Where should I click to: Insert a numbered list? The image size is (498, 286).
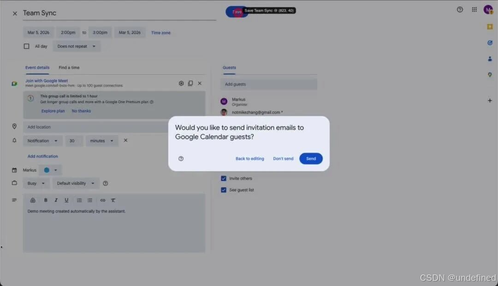(x=79, y=200)
